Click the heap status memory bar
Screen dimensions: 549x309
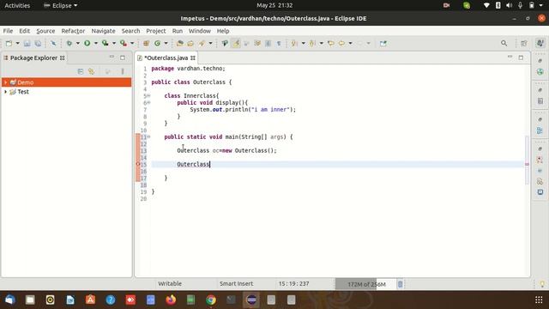pos(365,284)
